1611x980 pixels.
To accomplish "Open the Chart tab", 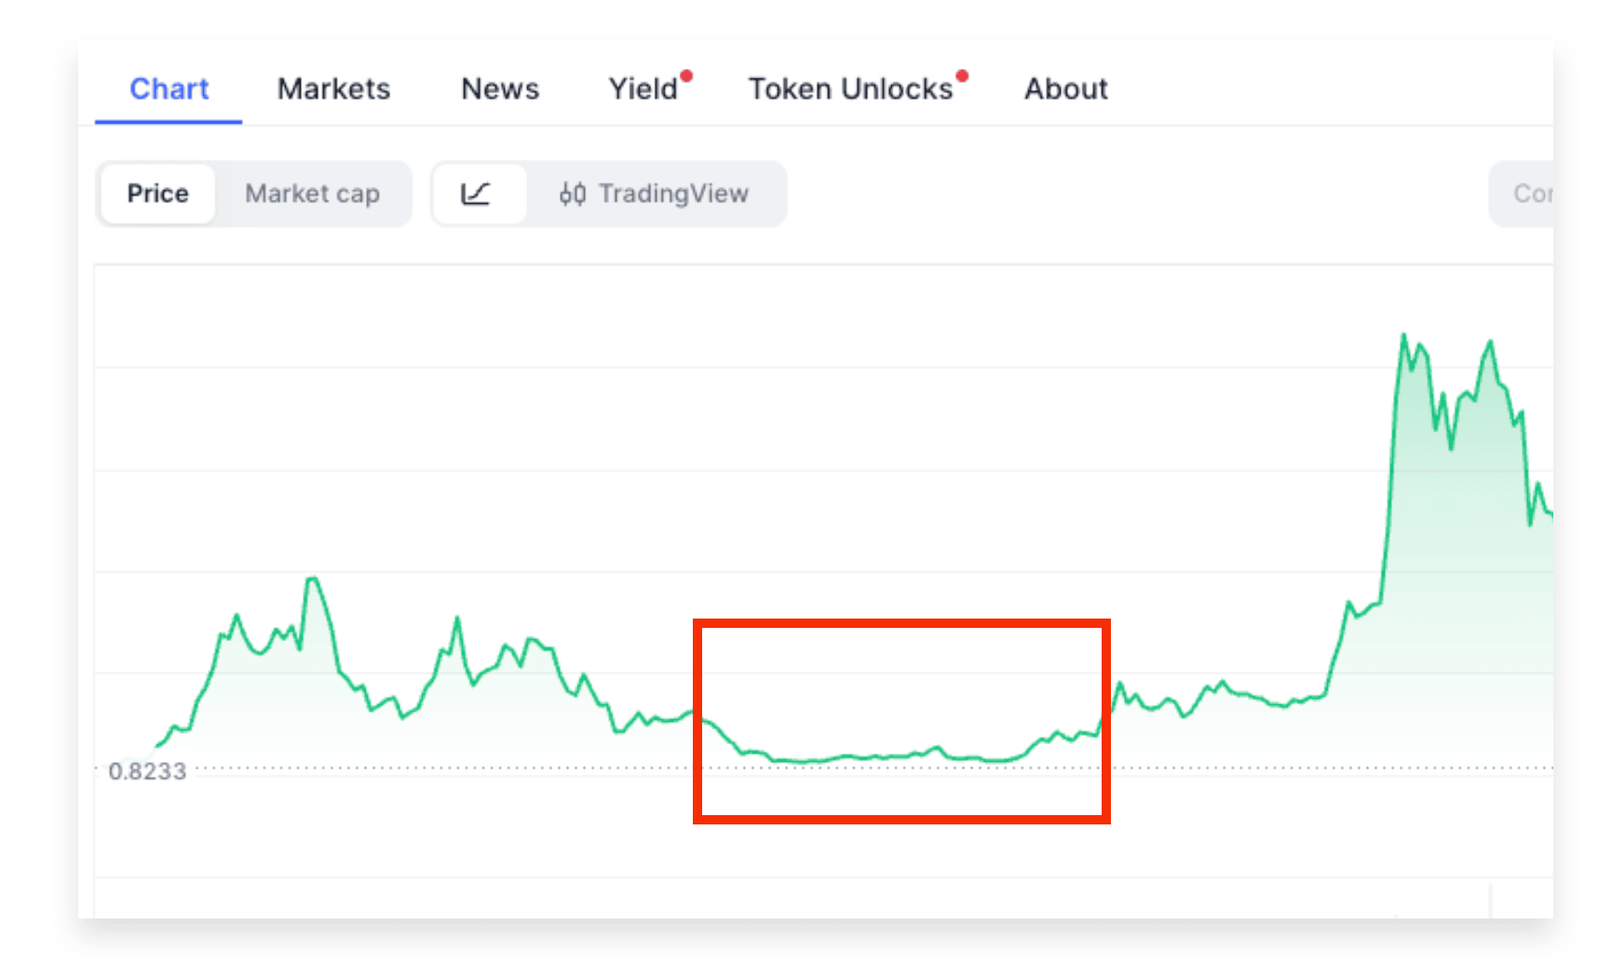I will [169, 88].
